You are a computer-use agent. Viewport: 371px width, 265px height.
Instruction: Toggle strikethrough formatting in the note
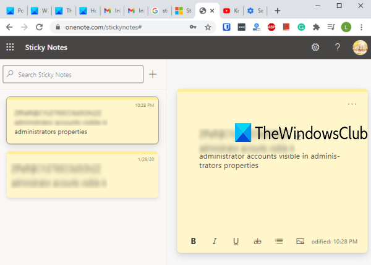pyautogui.click(x=257, y=241)
